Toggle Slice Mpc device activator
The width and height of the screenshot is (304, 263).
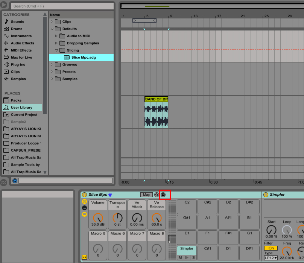84,195
